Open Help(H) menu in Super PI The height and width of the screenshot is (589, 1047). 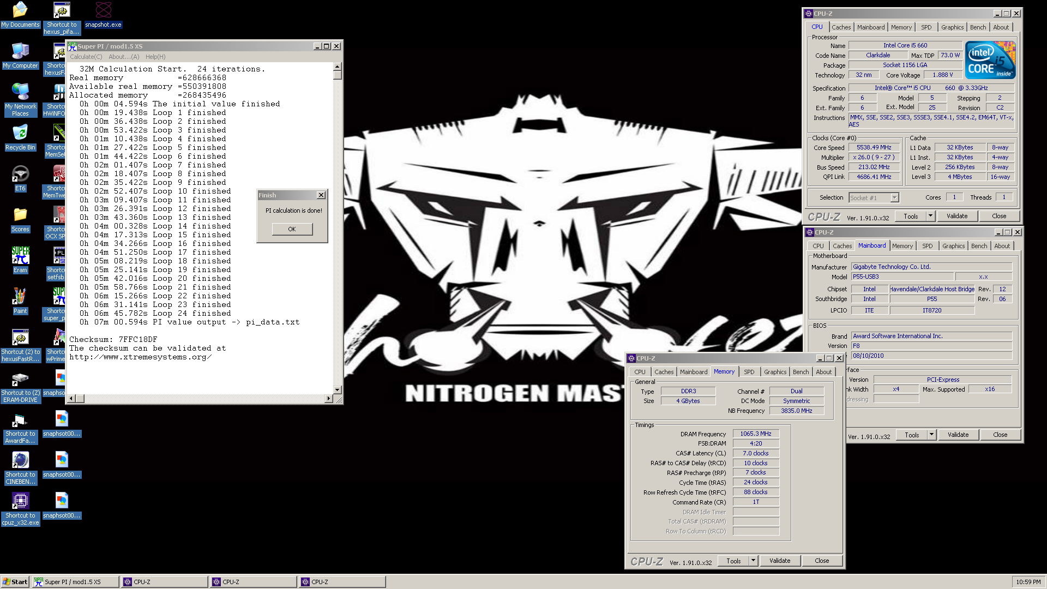click(155, 57)
